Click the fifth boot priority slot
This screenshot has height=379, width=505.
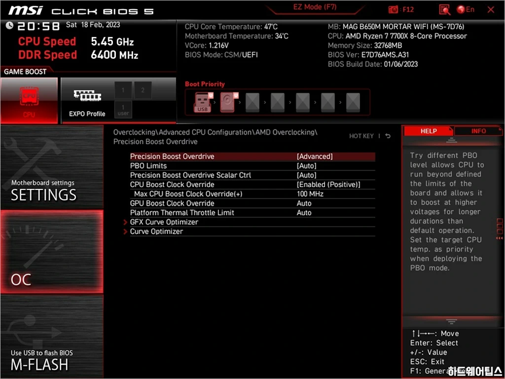pos(303,102)
